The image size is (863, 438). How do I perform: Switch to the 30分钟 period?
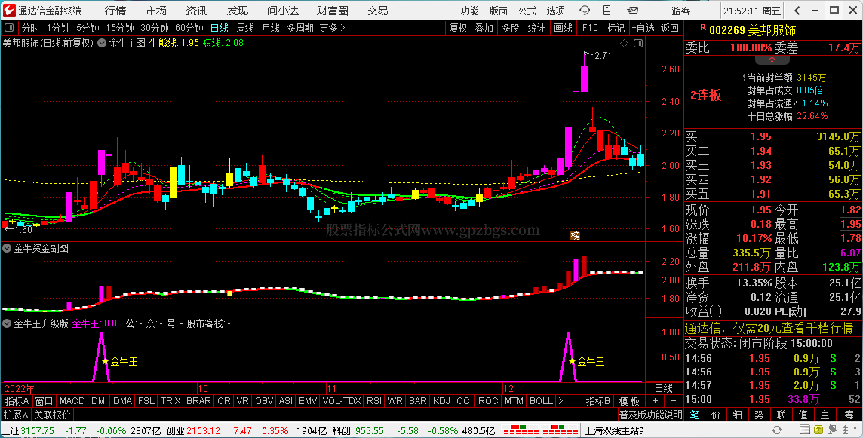(x=154, y=28)
